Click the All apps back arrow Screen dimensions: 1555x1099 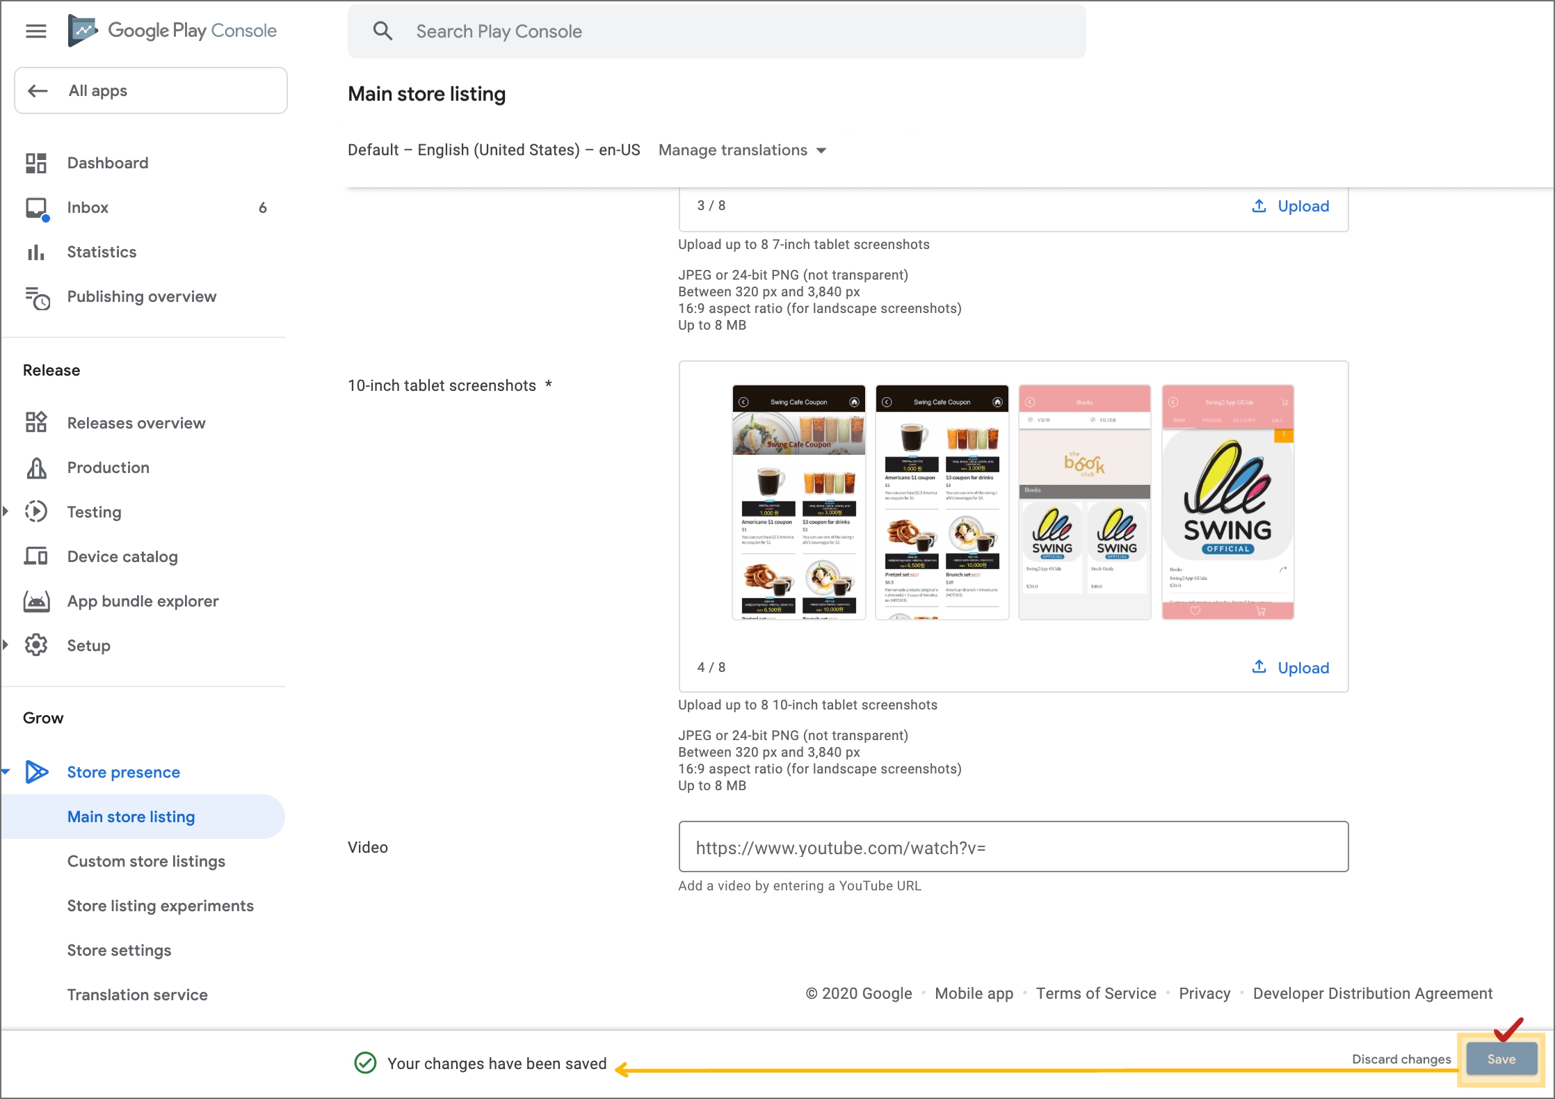point(38,90)
